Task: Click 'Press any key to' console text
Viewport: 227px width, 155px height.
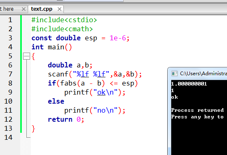Action: (197, 117)
